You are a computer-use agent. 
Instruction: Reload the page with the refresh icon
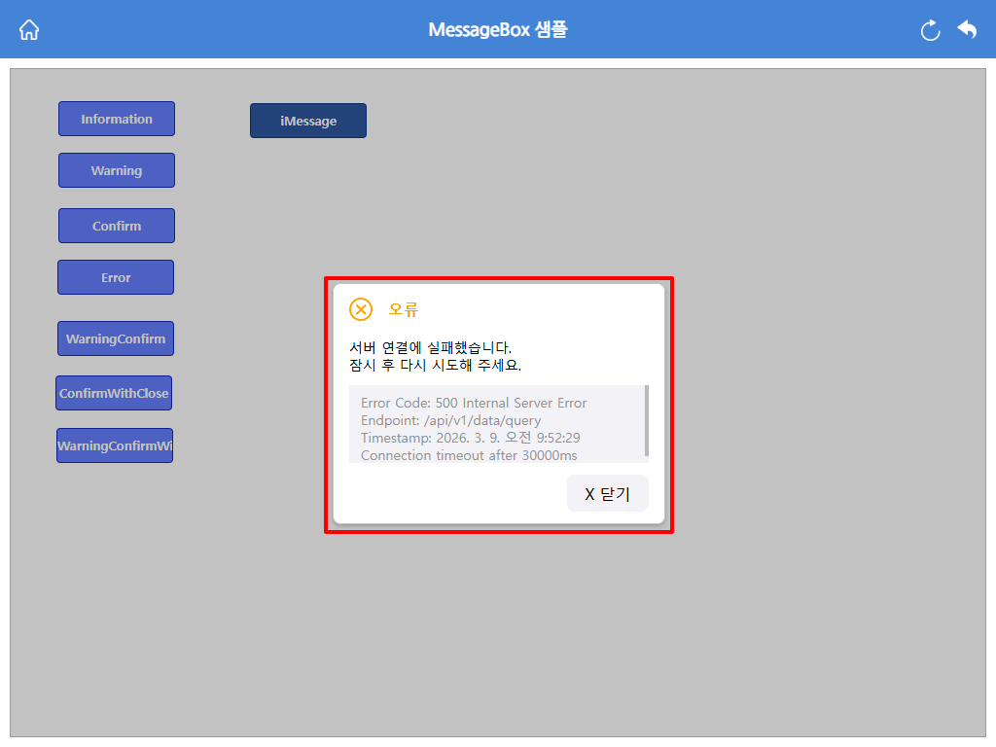(x=930, y=30)
